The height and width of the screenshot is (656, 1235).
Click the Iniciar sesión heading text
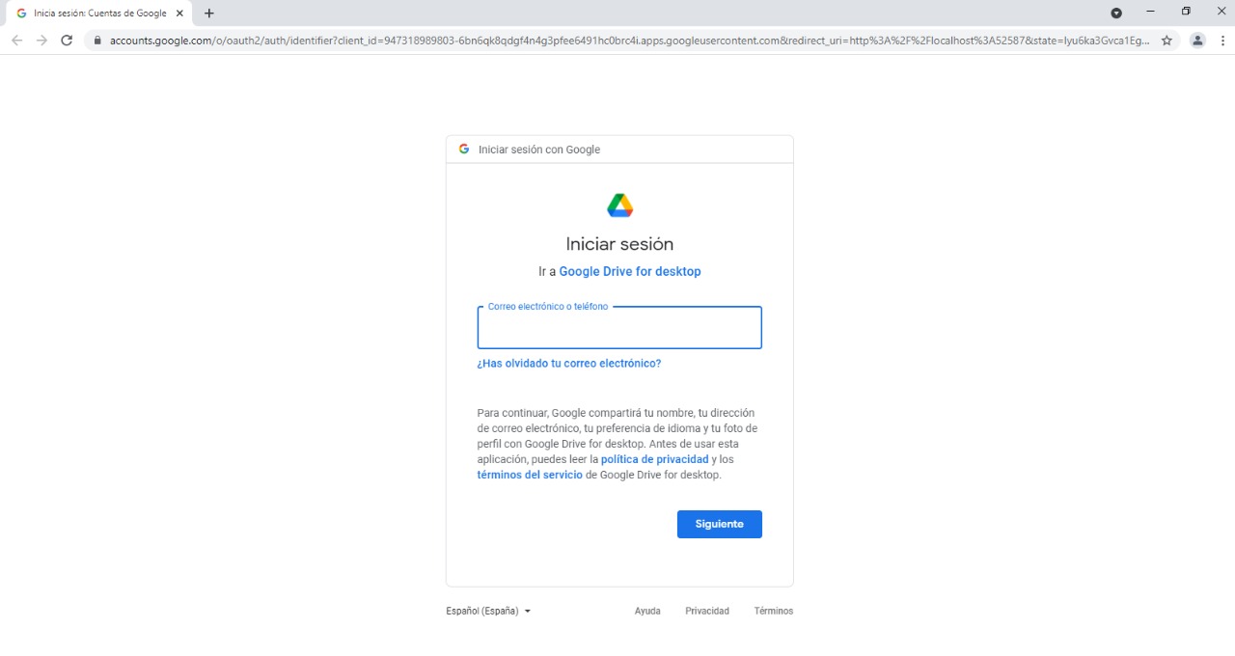(x=619, y=244)
